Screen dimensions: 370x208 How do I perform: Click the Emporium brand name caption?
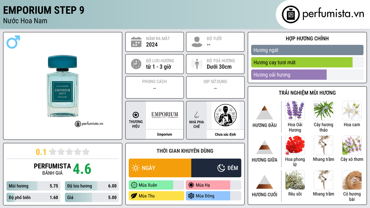pos(165,134)
